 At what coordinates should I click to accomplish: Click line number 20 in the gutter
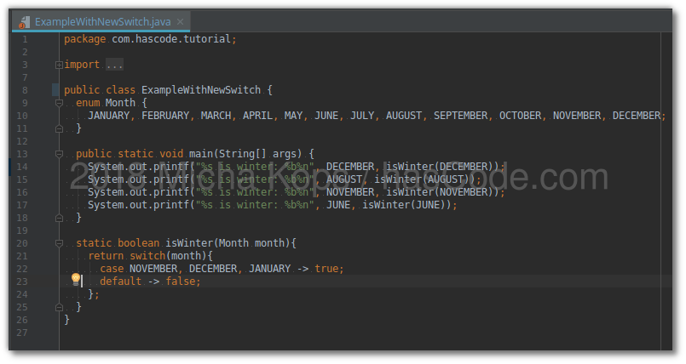pos(22,243)
